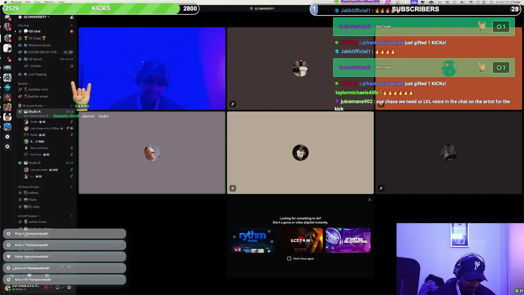
Task: Join Baddies street voice channel
Action: [x=45, y=96]
